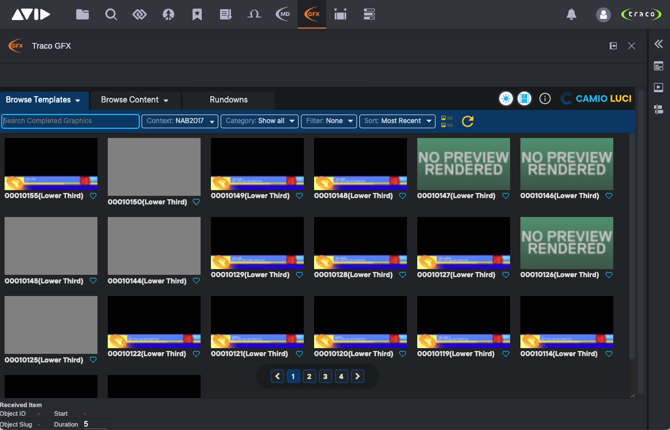This screenshot has width=670, height=430.
Task: Open the user profile avatar icon
Action: click(x=603, y=14)
